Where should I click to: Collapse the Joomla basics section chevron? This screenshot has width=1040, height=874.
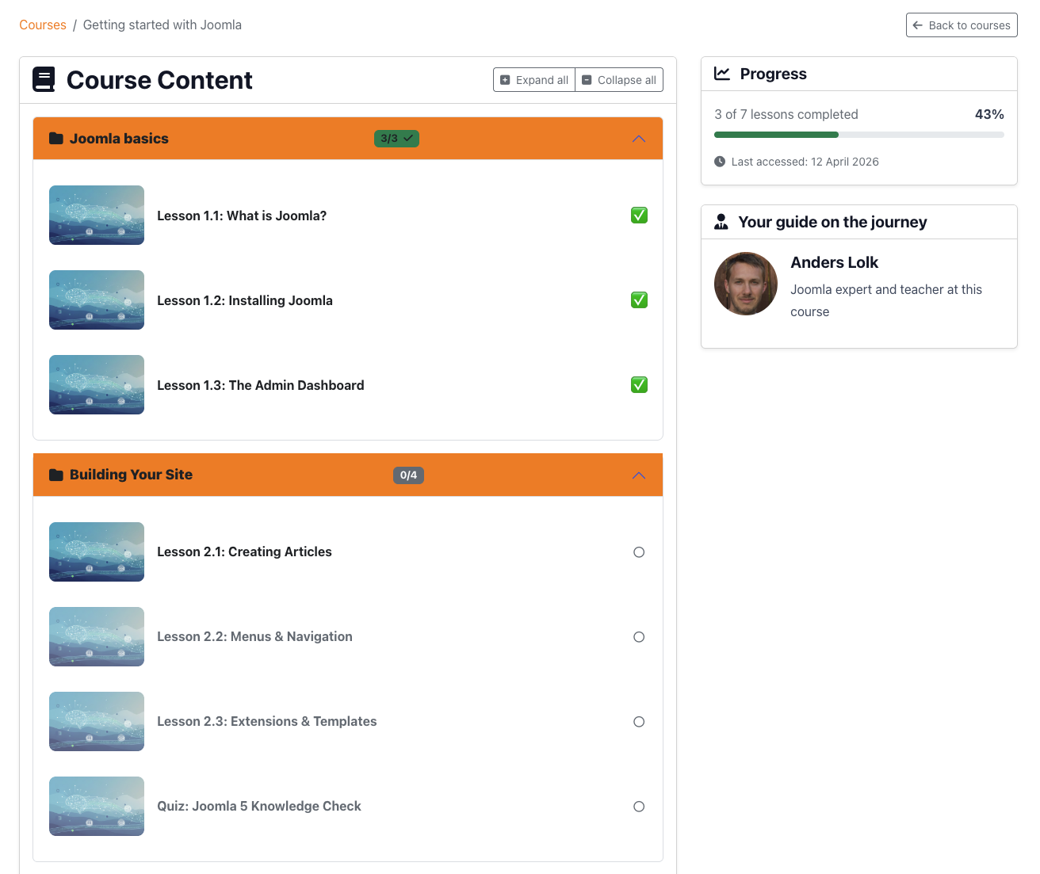point(639,139)
